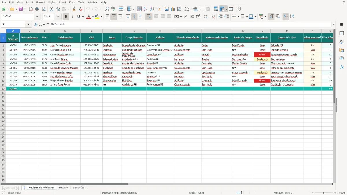
Task: Run the Spelling check
Action: tap(113, 9)
